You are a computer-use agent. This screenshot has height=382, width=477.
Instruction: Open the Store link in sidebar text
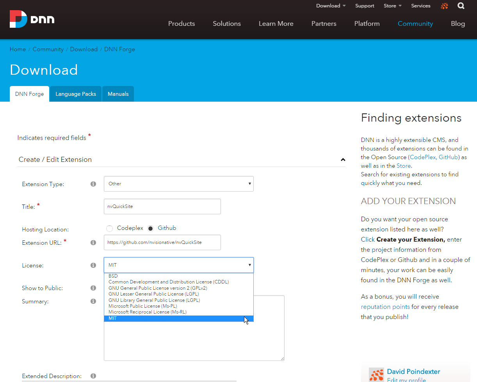404,166
